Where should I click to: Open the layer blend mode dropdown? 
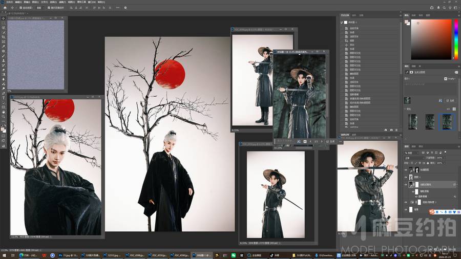414,158
